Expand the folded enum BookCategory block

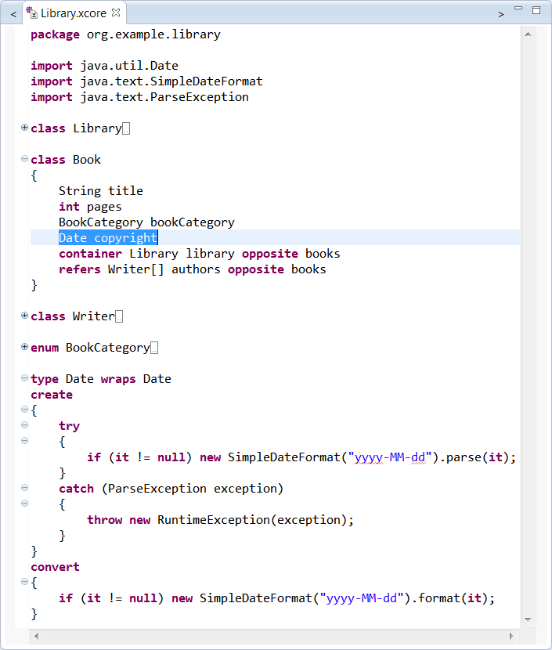pyautogui.click(x=24, y=347)
